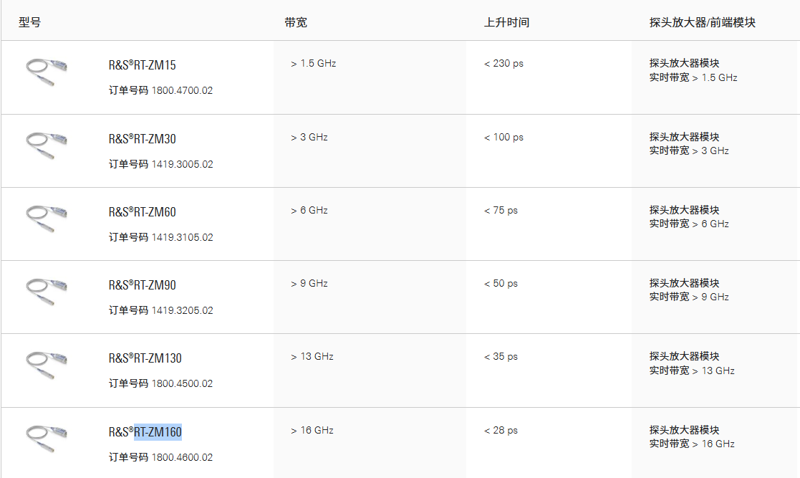Open the R&S RT-ZM130 product link

(x=145, y=358)
